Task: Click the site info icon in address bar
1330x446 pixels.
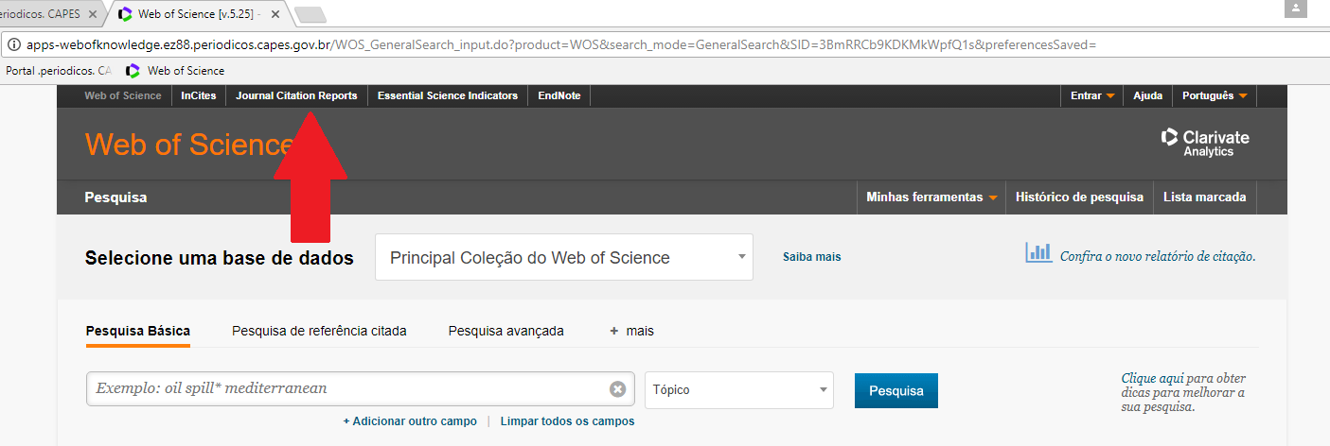Action: click(x=12, y=44)
